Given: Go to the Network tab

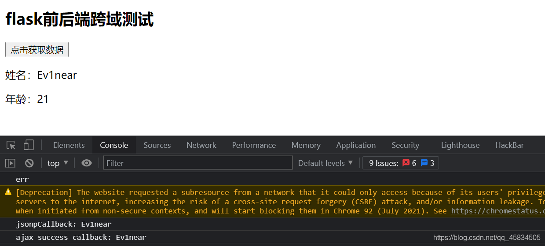Looking at the screenshot, I should coord(201,145).
